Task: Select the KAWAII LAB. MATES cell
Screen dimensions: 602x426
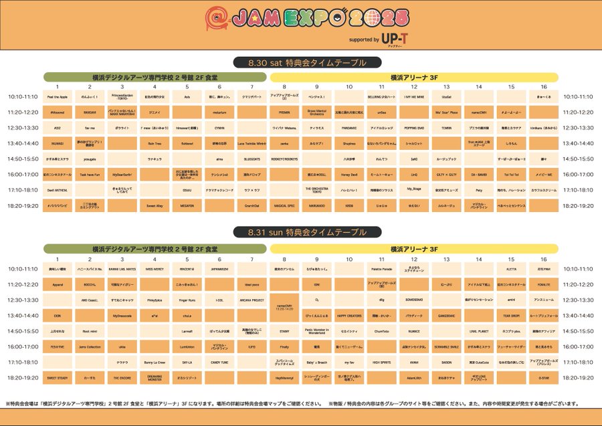Action: (122, 269)
